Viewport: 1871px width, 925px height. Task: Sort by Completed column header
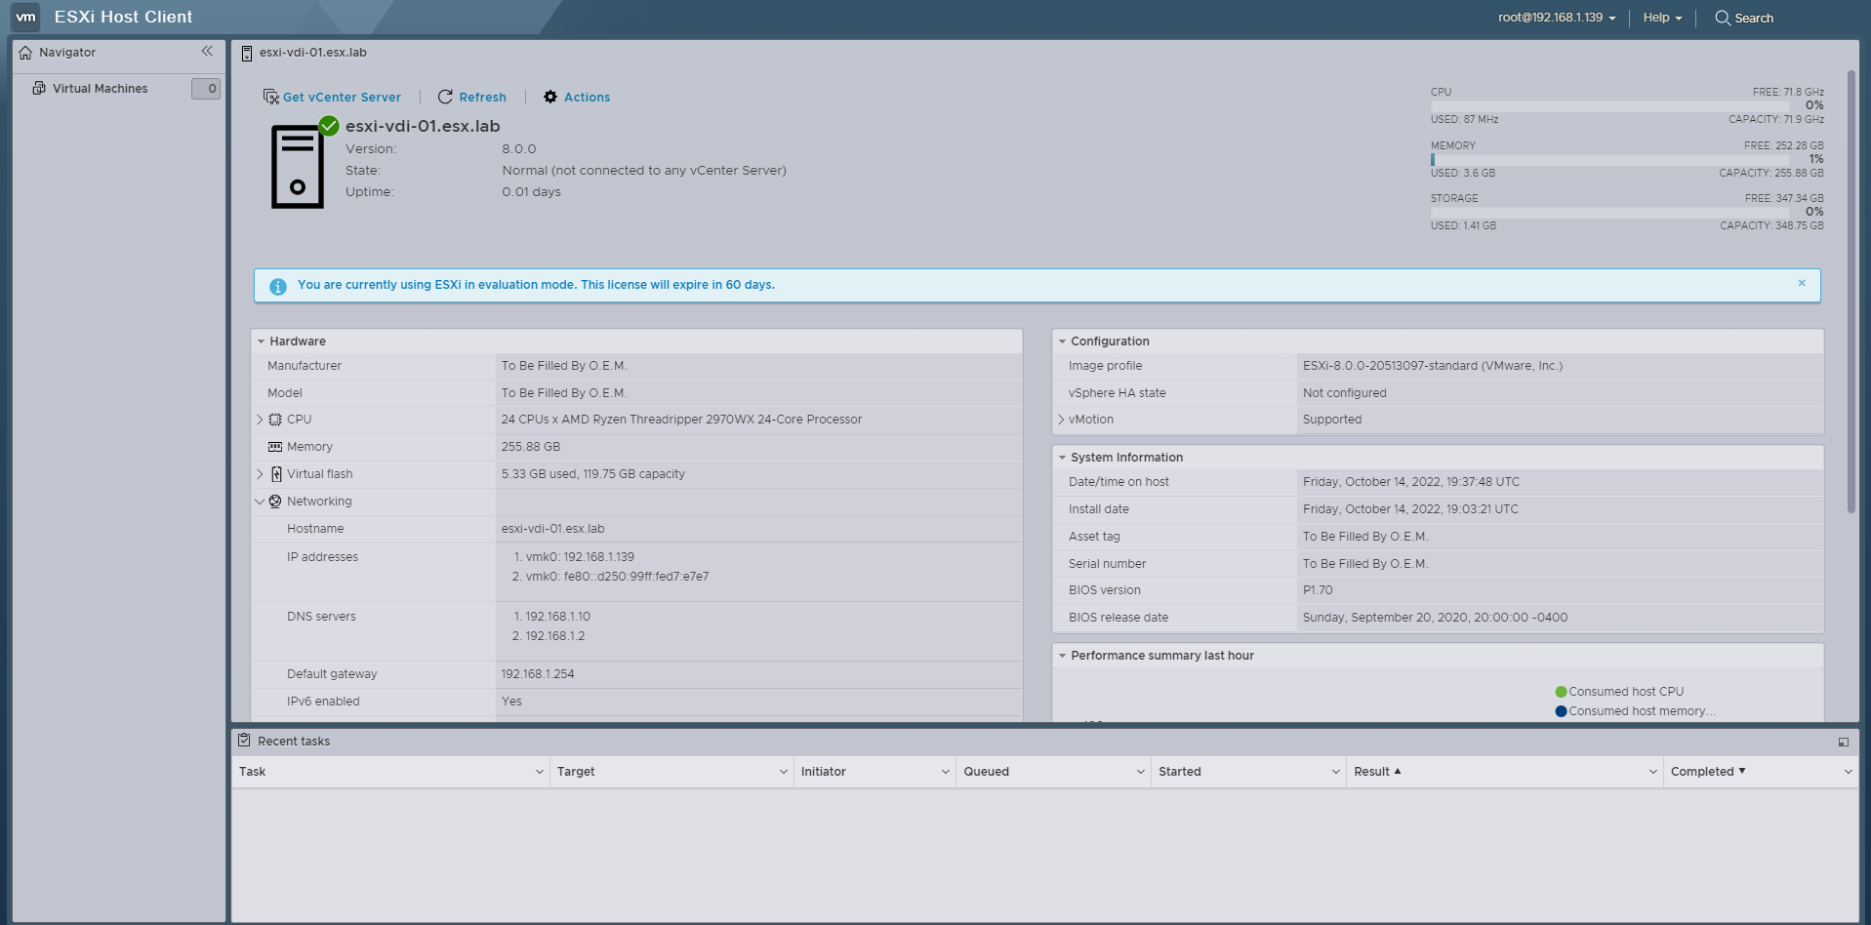pos(1702,772)
